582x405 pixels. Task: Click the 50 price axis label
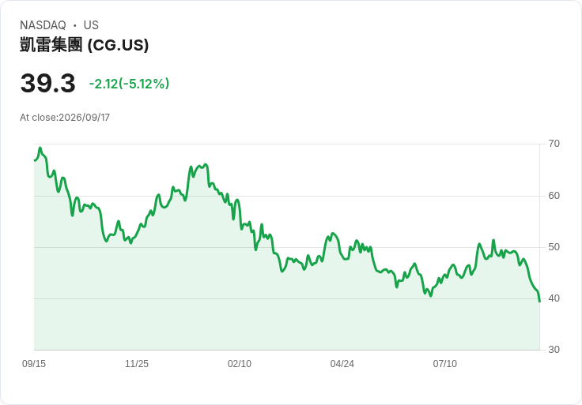(554, 247)
